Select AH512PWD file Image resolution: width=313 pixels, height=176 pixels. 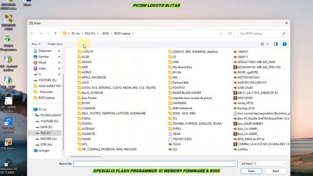coord(245,98)
